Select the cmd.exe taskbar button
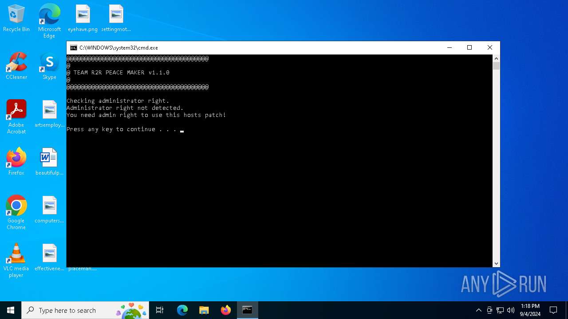 coord(247,310)
